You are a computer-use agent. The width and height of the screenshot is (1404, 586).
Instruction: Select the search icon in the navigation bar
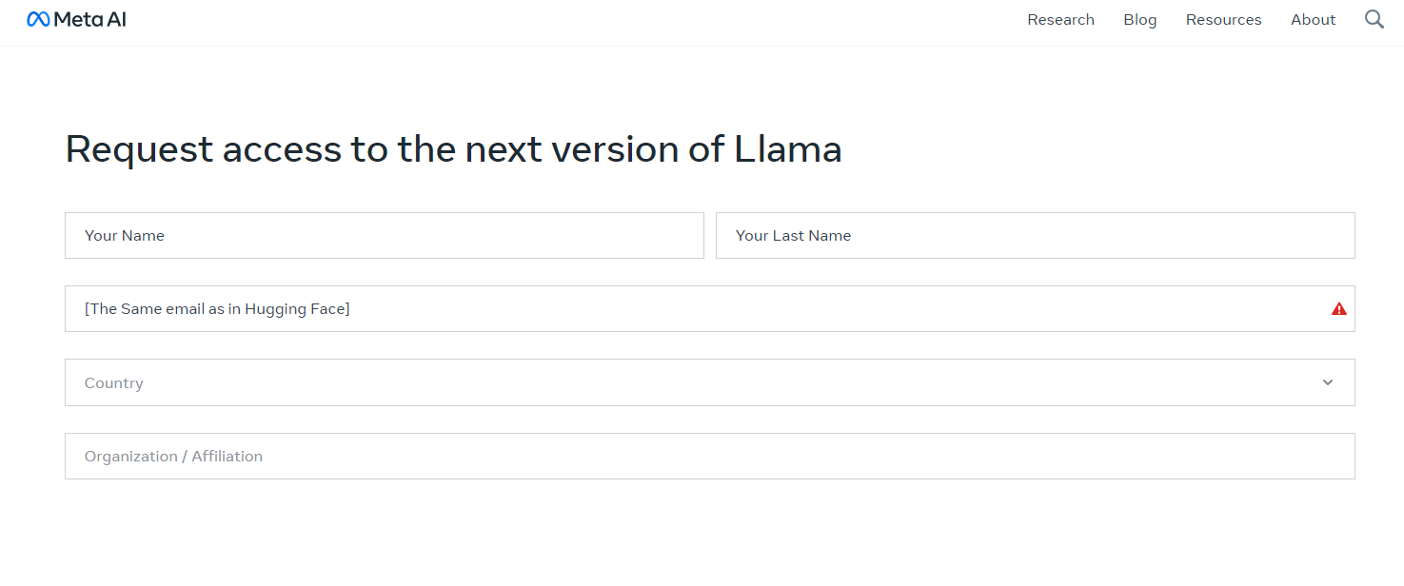tap(1374, 18)
